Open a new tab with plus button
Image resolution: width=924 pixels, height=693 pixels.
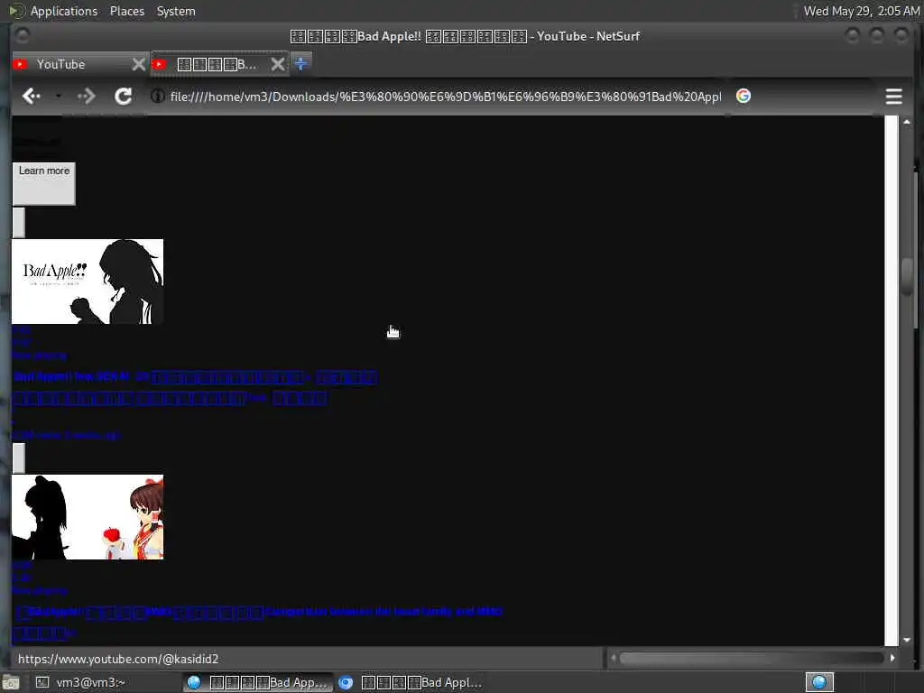pos(300,64)
